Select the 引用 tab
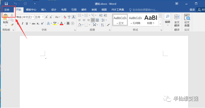 [x=74, y=10]
